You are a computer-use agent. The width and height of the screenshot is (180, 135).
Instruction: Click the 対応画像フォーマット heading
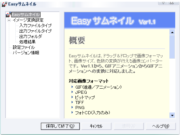click(x=89, y=81)
